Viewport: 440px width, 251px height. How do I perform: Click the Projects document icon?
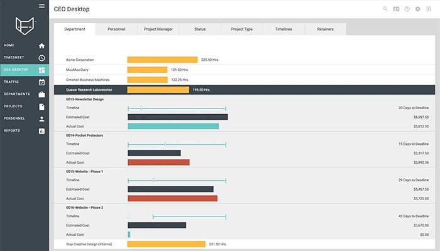(41, 106)
